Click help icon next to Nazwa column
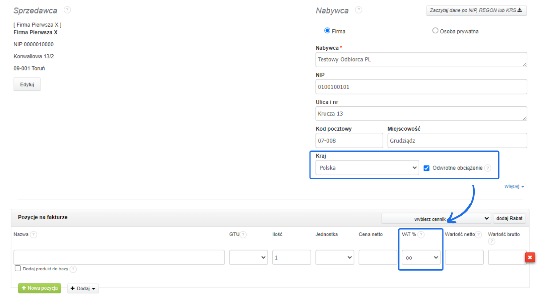The width and height of the screenshot is (544, 299). [33, 235]
